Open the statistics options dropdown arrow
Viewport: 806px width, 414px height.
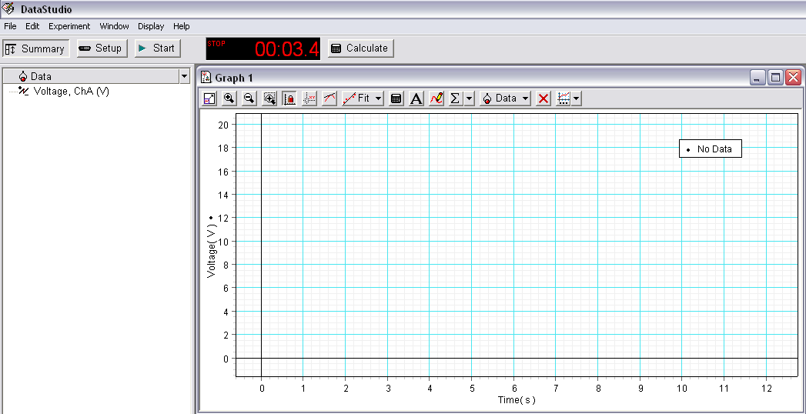[x=469, y=98]
